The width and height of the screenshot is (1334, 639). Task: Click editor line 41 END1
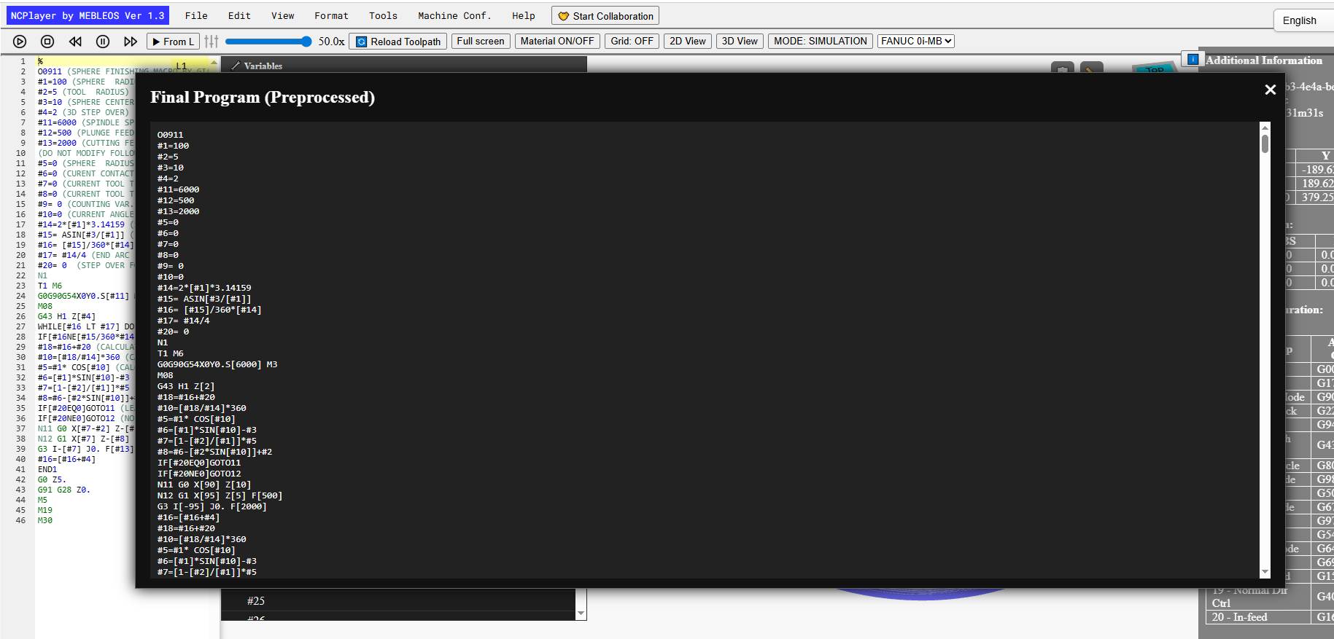click(x=47, y=469)
